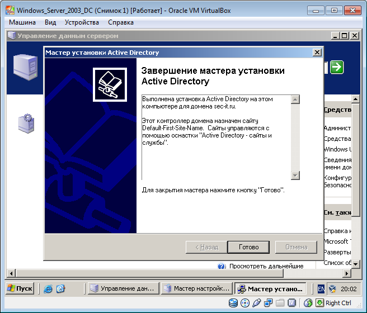Open the Машина menu in VirtualBox
This screenshot has width=367, height=313.
pyautogui.click(x=22, y=22)
